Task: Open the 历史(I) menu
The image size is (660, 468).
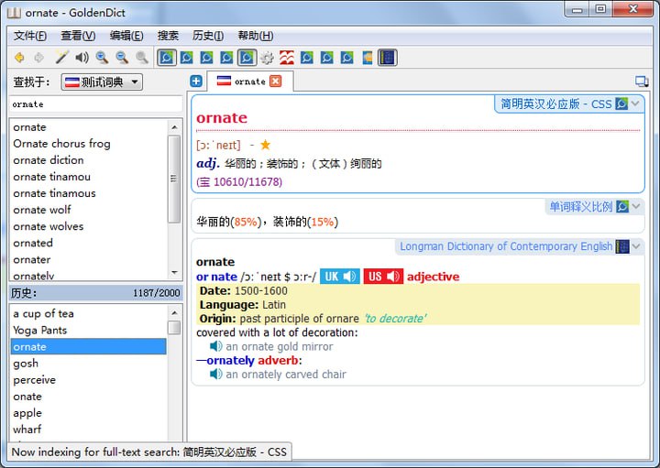Action: click(x=208, y=36)
